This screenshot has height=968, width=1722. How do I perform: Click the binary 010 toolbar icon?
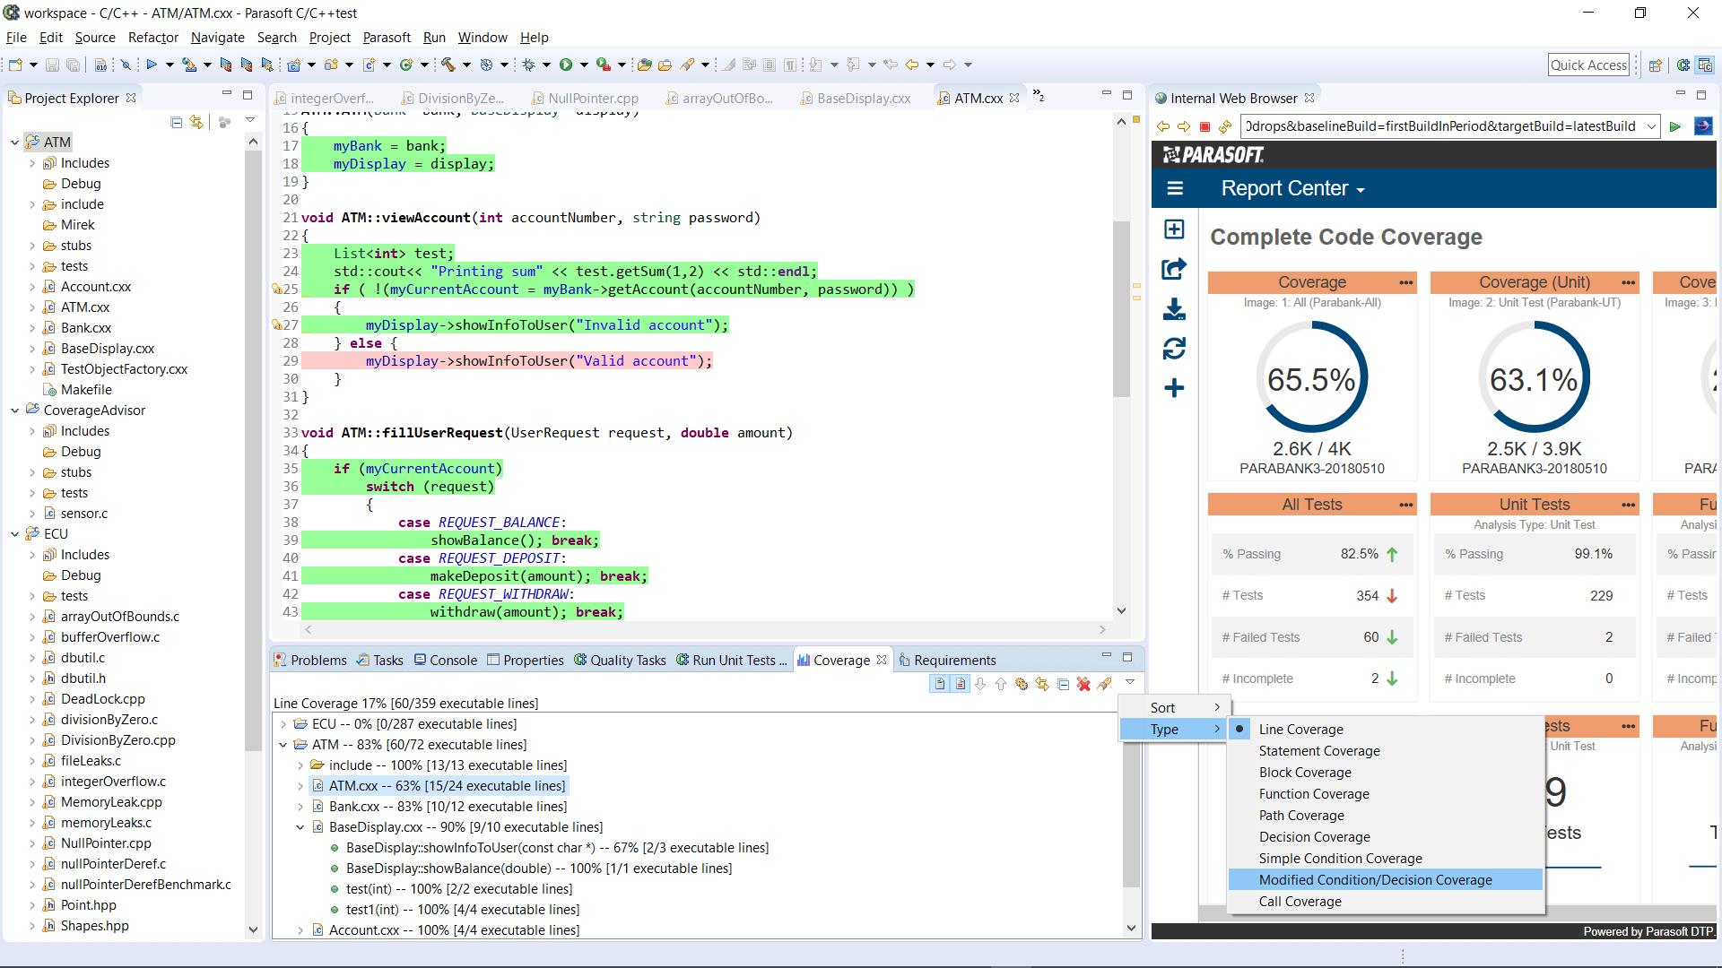[x=100, y=65]
